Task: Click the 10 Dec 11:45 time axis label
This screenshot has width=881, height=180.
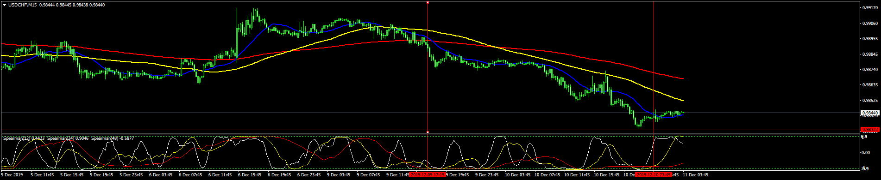Action: pos(577,175)
